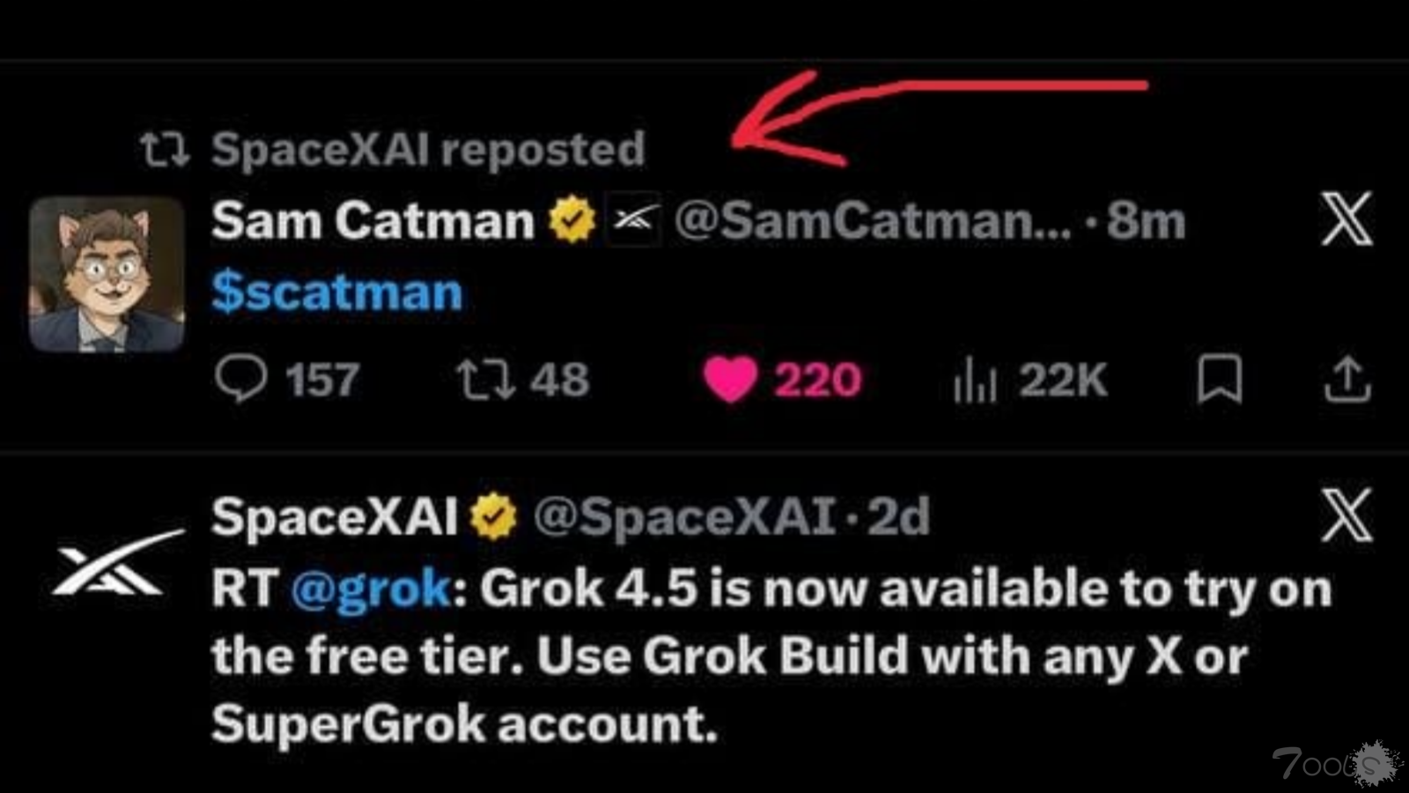
Task: Share Sam Catman's post
Action: pos(1347,379)
